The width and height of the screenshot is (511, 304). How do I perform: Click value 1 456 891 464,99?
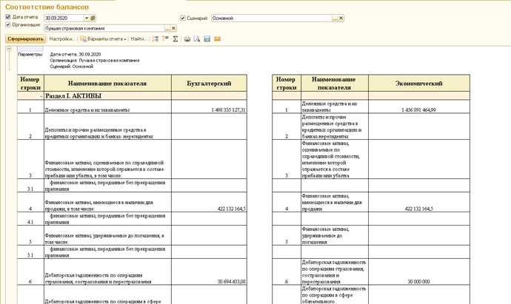[x=418, y=110]
